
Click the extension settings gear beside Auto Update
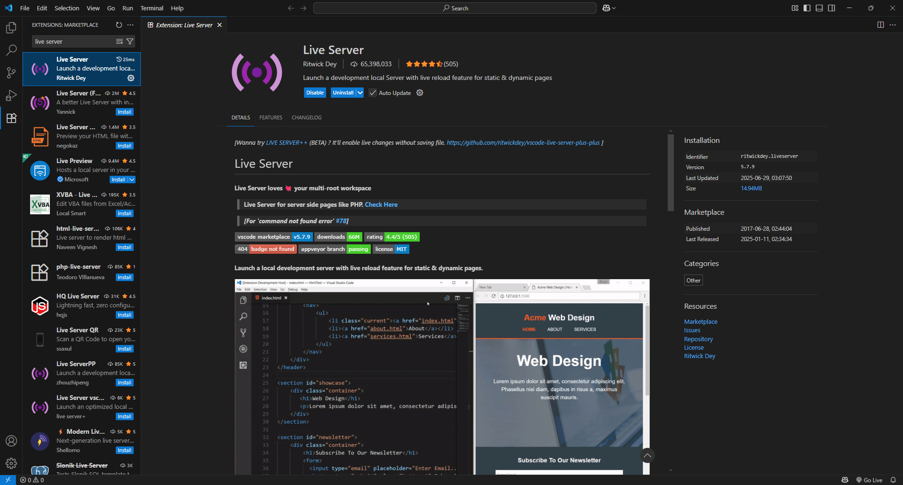point(420,93)
